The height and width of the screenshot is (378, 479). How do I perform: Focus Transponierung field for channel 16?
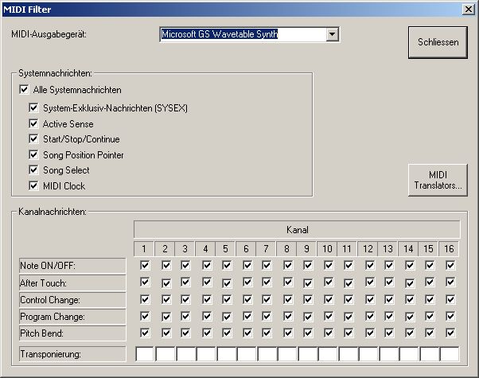click(x=450, y=354)
